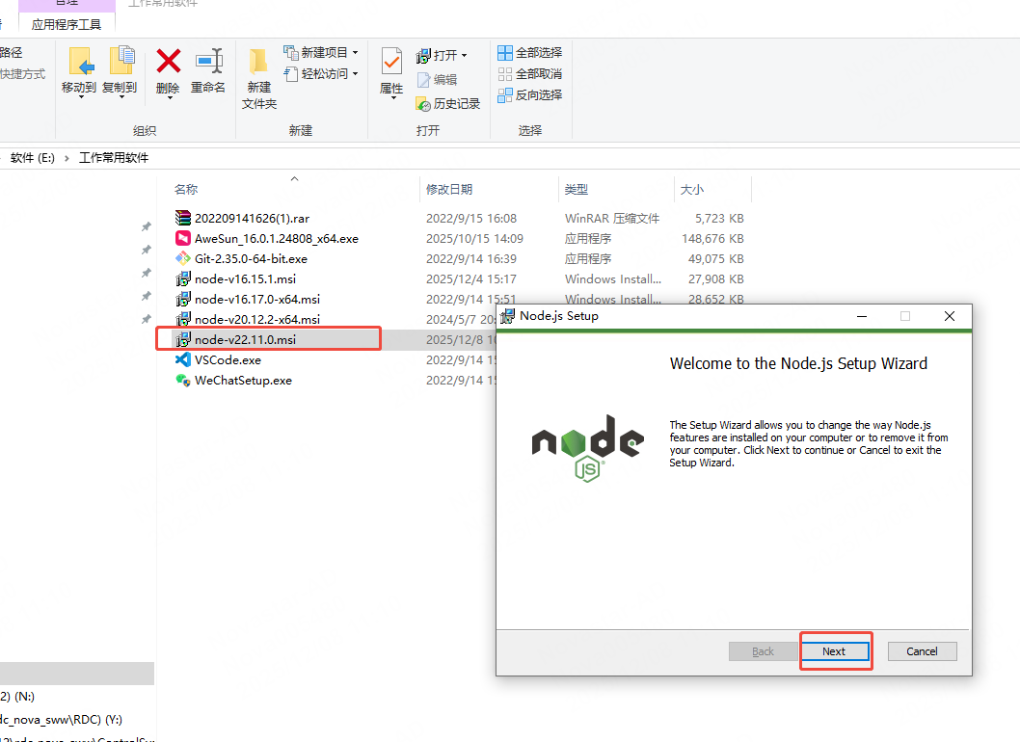Sort by the Size (大小) column header
Screen dimensions: 1020x742
[691, 189]
